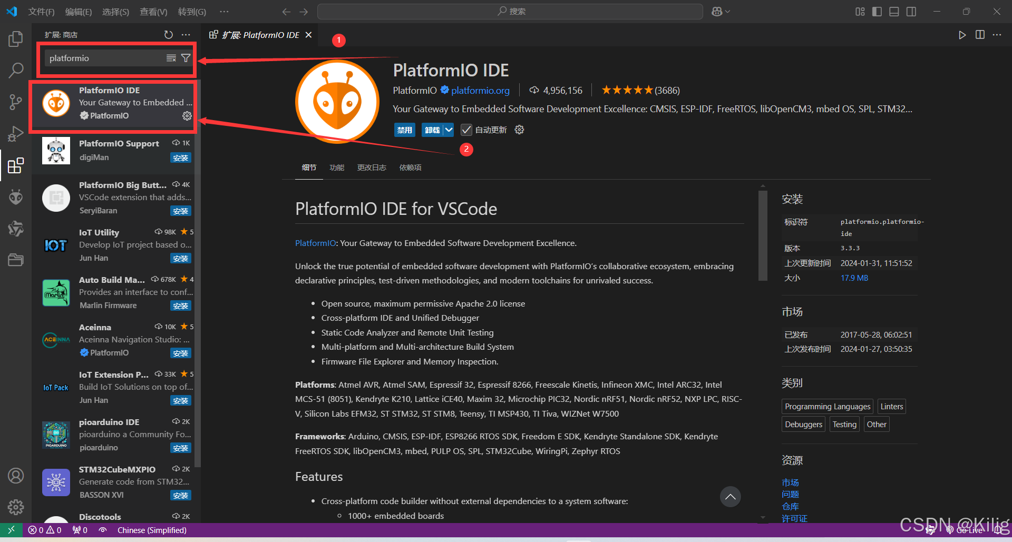Click the title bar command search field
The width and height of the screenshot is (1012, 542).
[x=510, y=12]
